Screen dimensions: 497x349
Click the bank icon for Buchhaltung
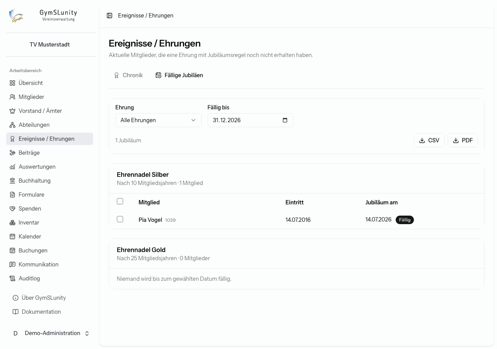12,181
